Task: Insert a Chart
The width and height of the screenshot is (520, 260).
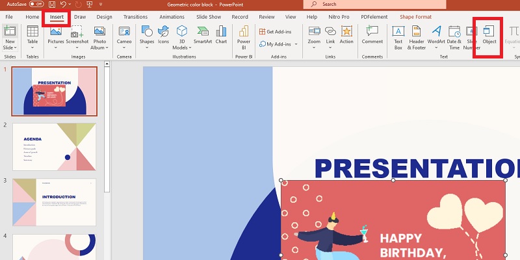Action: coord(221,34)
